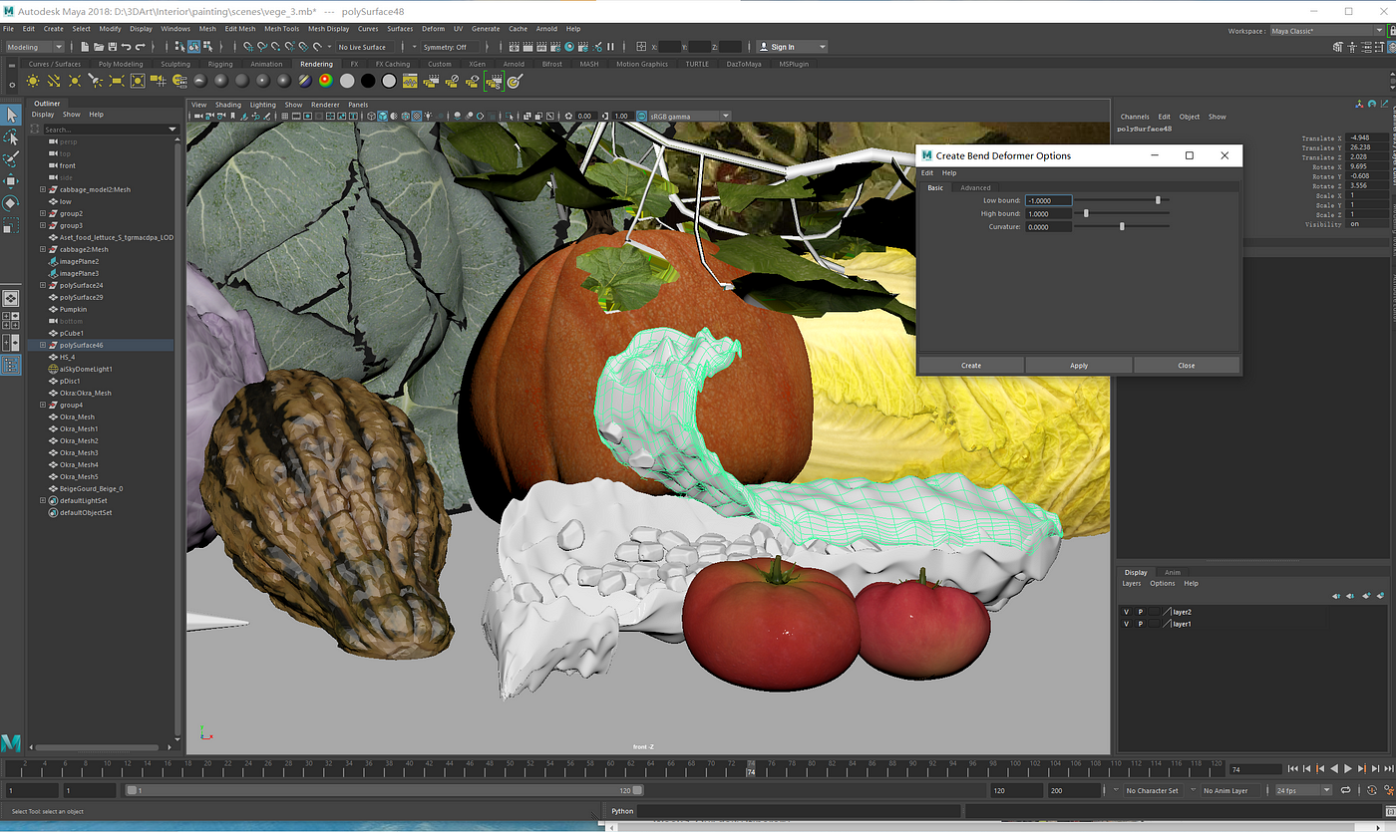This screenshot has width=1396, height=832.
Task: Open the Symmetry: Off dropdown
Action: [x=451, y=47]
